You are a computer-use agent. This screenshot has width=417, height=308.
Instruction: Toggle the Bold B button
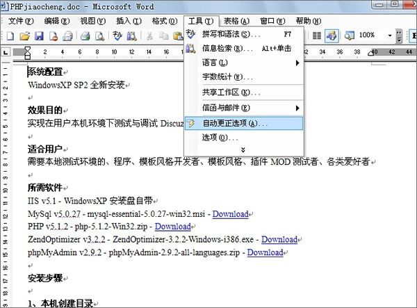click(x=413, y=35)
